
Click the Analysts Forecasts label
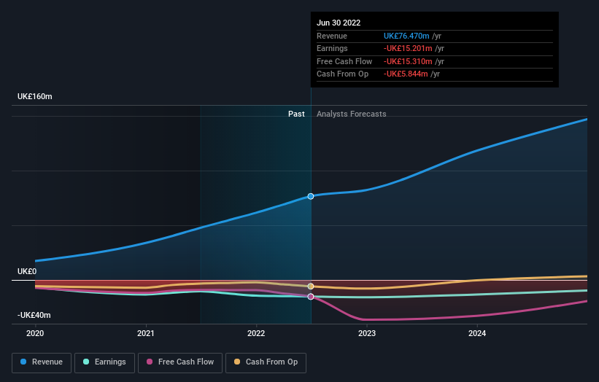pyautogui.click(x=352, y=114)
